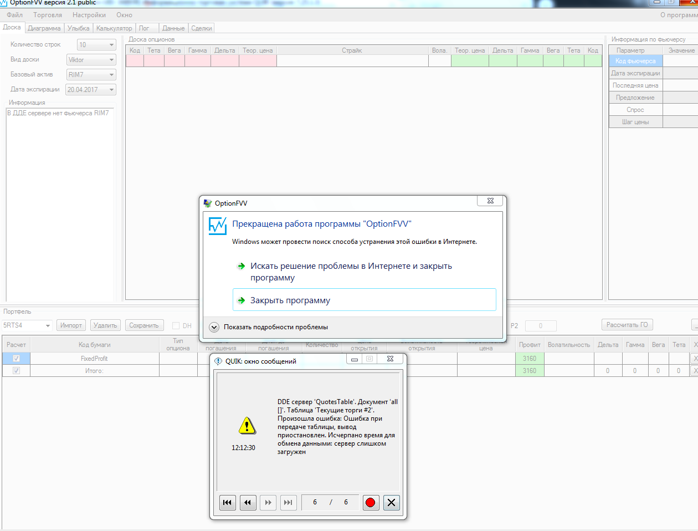Screen dimensions: 698x531
Task: Click the black X button beside red circle
Action: pyautogui.click(x=391, y=503)
